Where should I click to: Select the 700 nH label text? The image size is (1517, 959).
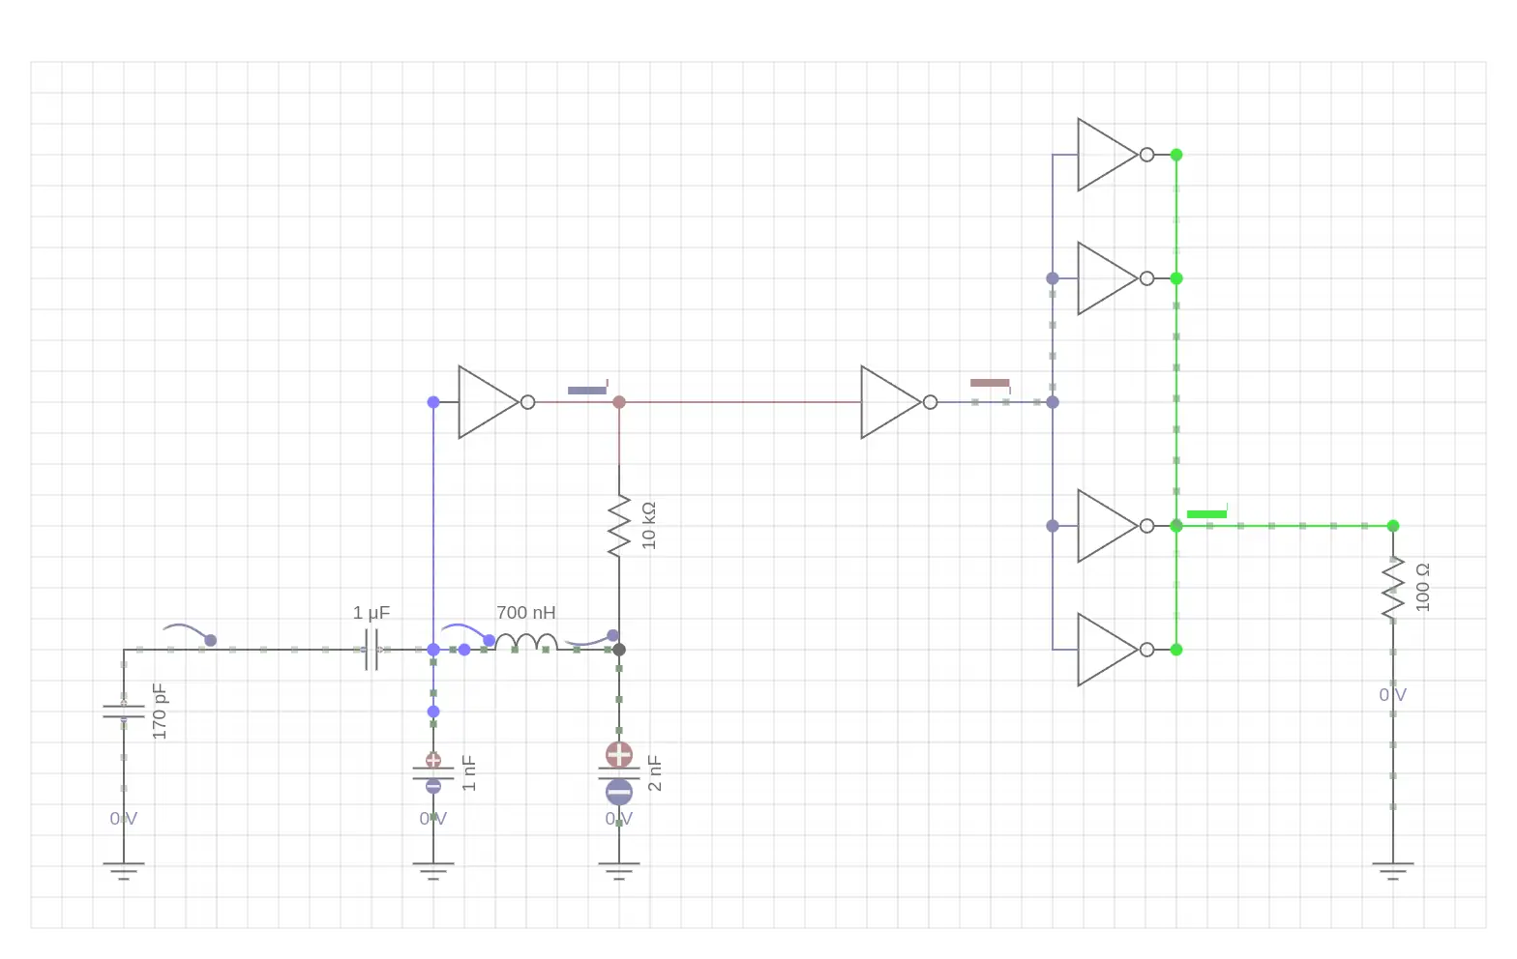[525, 613]
